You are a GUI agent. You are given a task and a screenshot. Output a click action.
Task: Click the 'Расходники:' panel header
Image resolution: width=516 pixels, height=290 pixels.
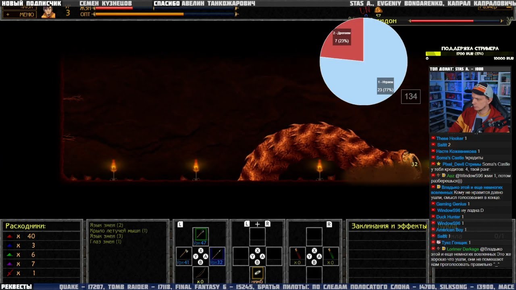pos(25,226)
